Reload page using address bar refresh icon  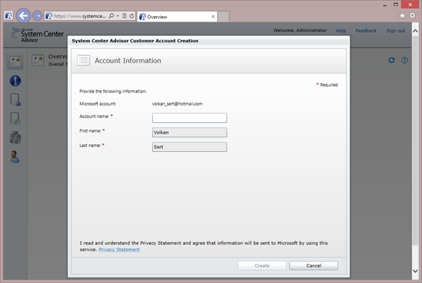pos(132,16)
